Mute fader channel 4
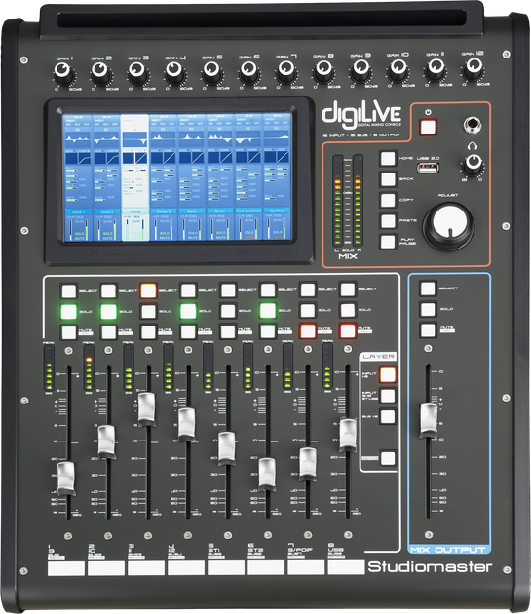 click(188, 331)
